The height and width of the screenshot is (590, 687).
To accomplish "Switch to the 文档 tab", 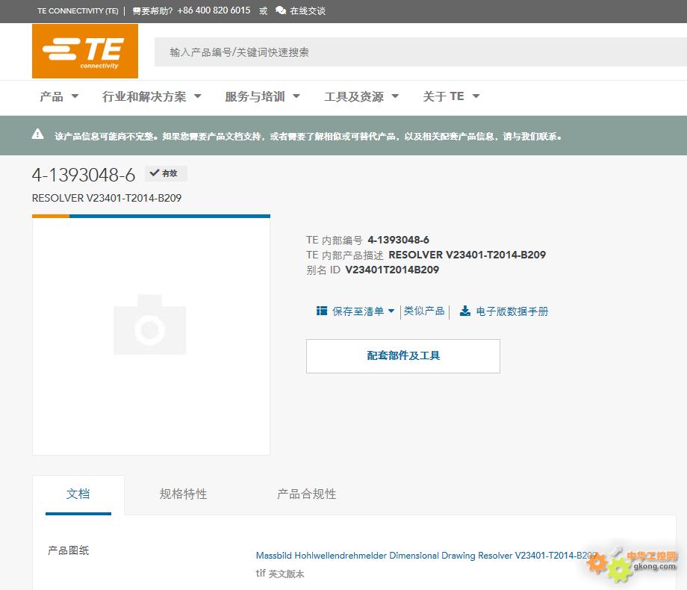I will [78, 494].
